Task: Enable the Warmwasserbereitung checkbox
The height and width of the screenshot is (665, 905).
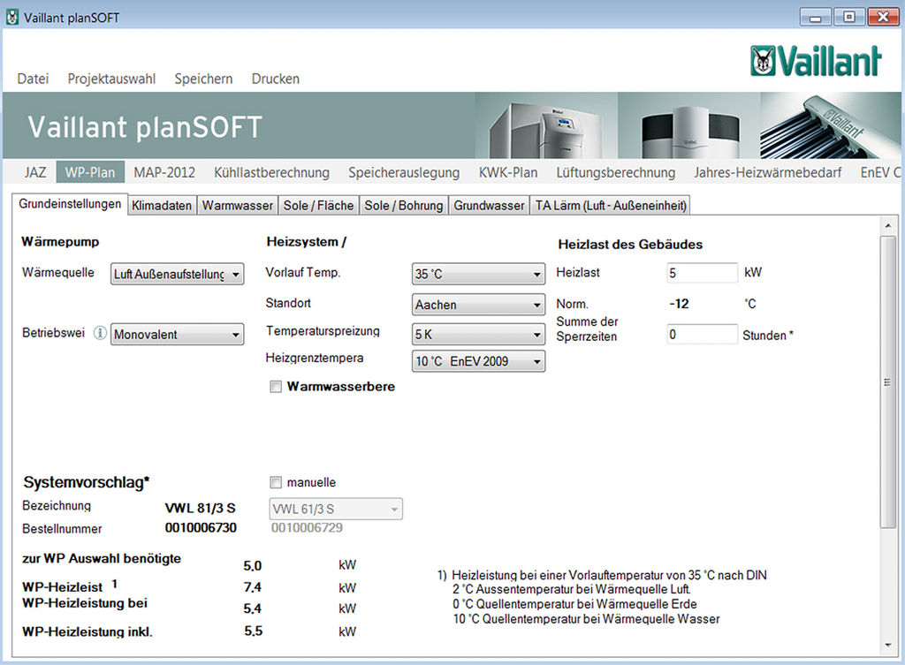Action: click(276, 387)
